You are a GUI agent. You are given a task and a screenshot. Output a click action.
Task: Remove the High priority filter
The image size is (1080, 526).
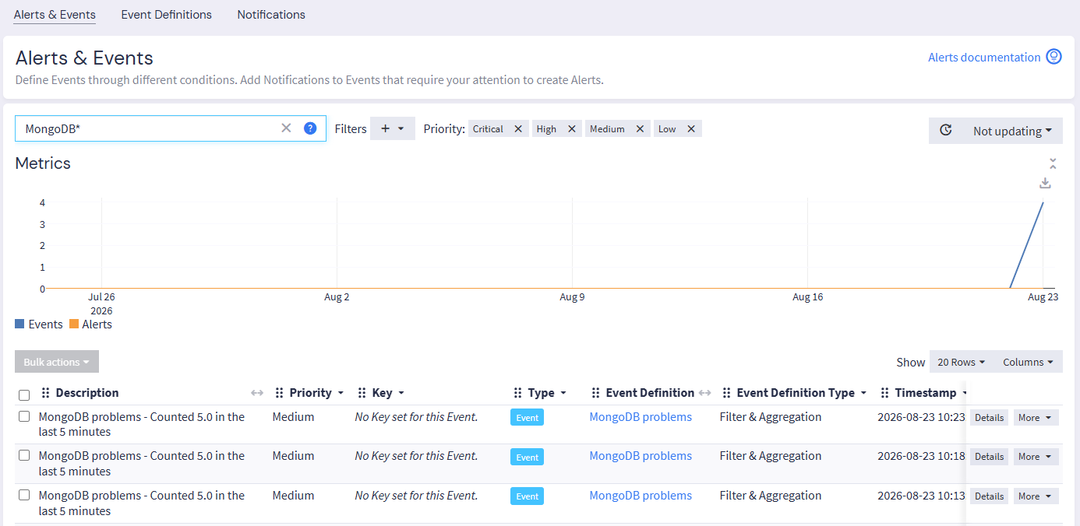(x=571, y=129)
